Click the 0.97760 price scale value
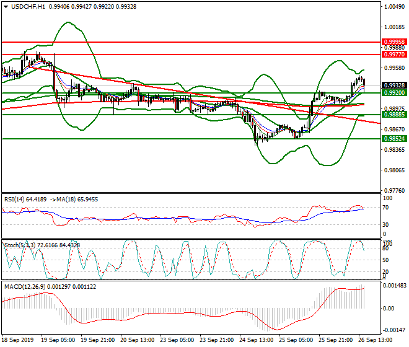This screenshot has height=347, width=409. (395, 191)
